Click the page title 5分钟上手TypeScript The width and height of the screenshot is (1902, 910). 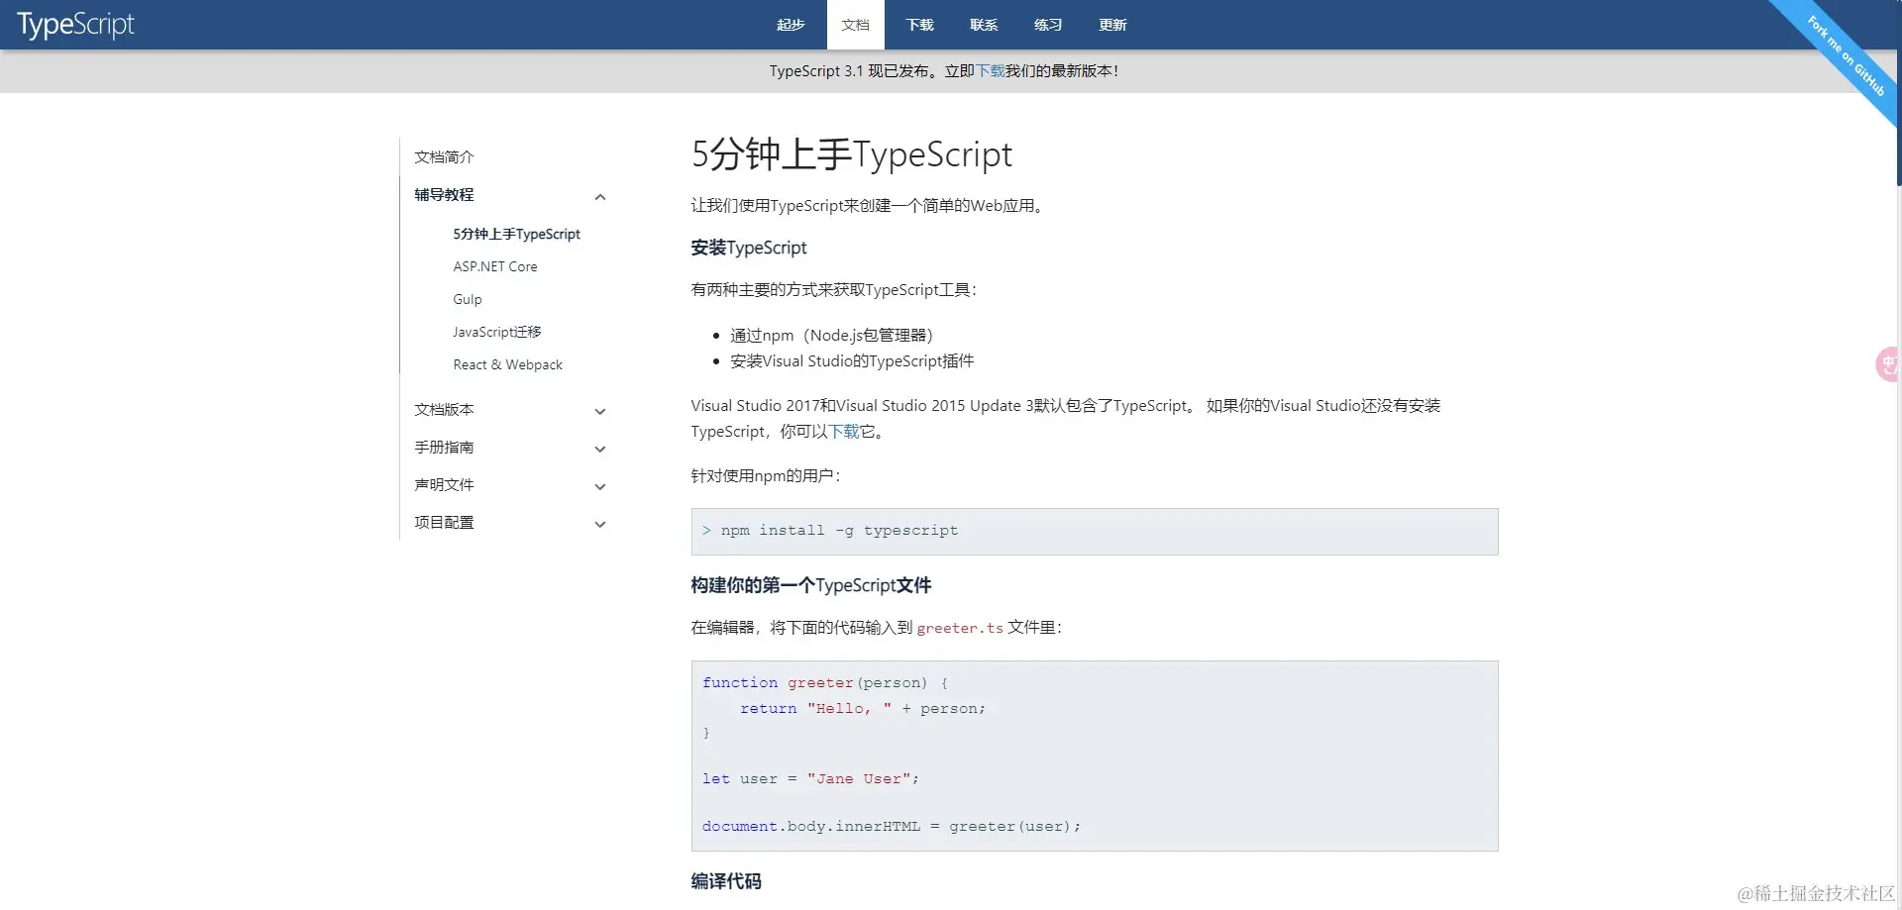point(852,154)
